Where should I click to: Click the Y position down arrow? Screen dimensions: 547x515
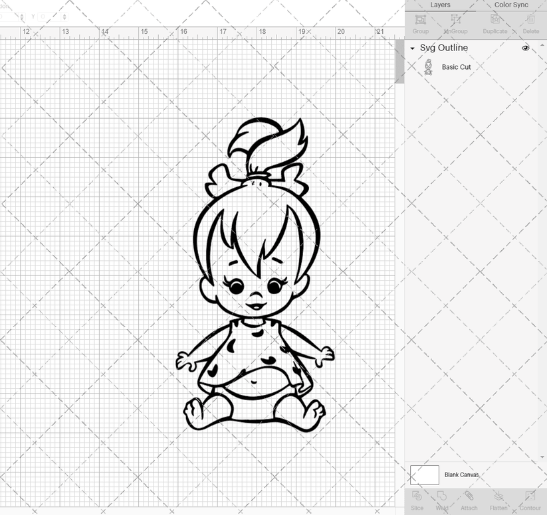tap(64, 19)
